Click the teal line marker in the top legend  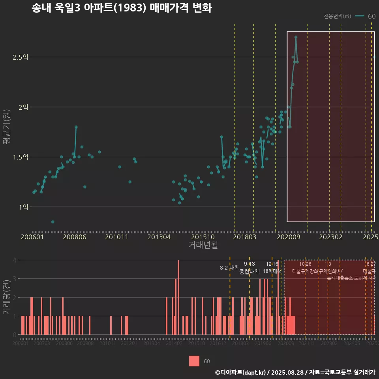(x=359, y=16)
